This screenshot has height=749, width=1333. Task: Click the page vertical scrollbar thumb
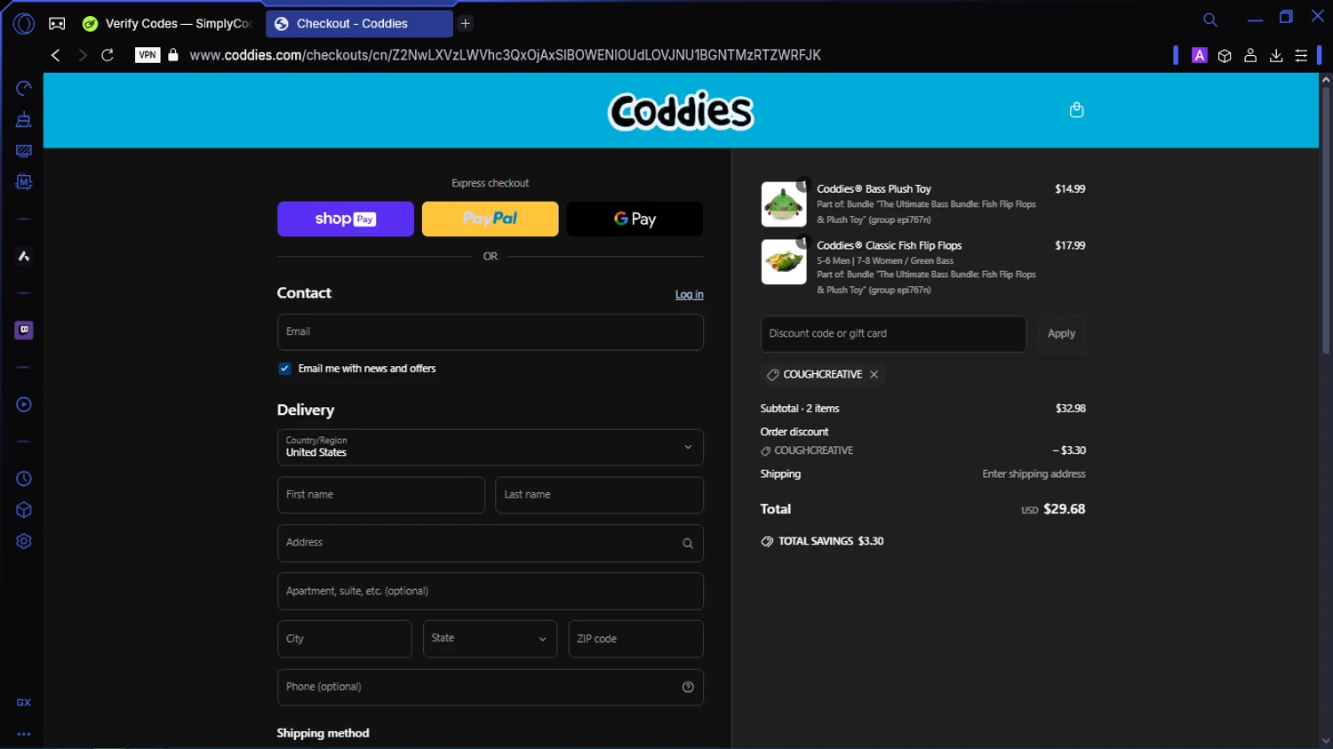pyautogui.click(x=1325, y=219)
